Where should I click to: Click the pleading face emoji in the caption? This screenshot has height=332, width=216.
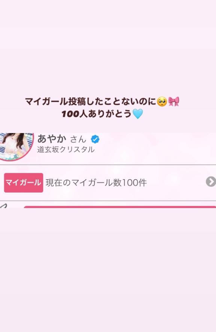(x=162, y=102)
